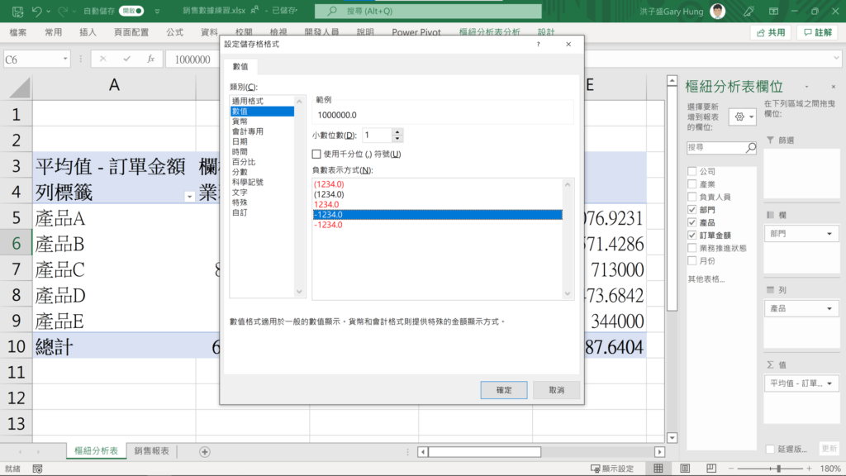Click the Redo icon in title bar
This screenshot has width=846, height=476.
click(x=63, y=11)
